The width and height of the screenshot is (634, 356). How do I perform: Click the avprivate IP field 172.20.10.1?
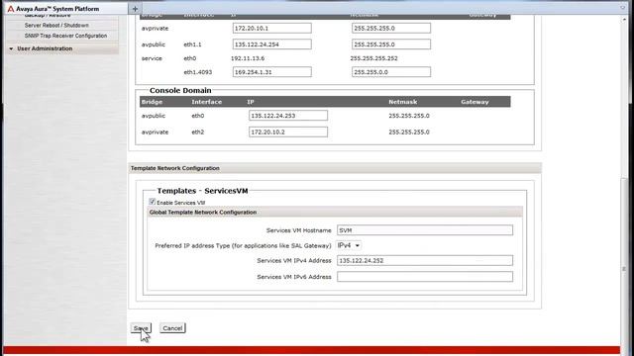(272, 29)
